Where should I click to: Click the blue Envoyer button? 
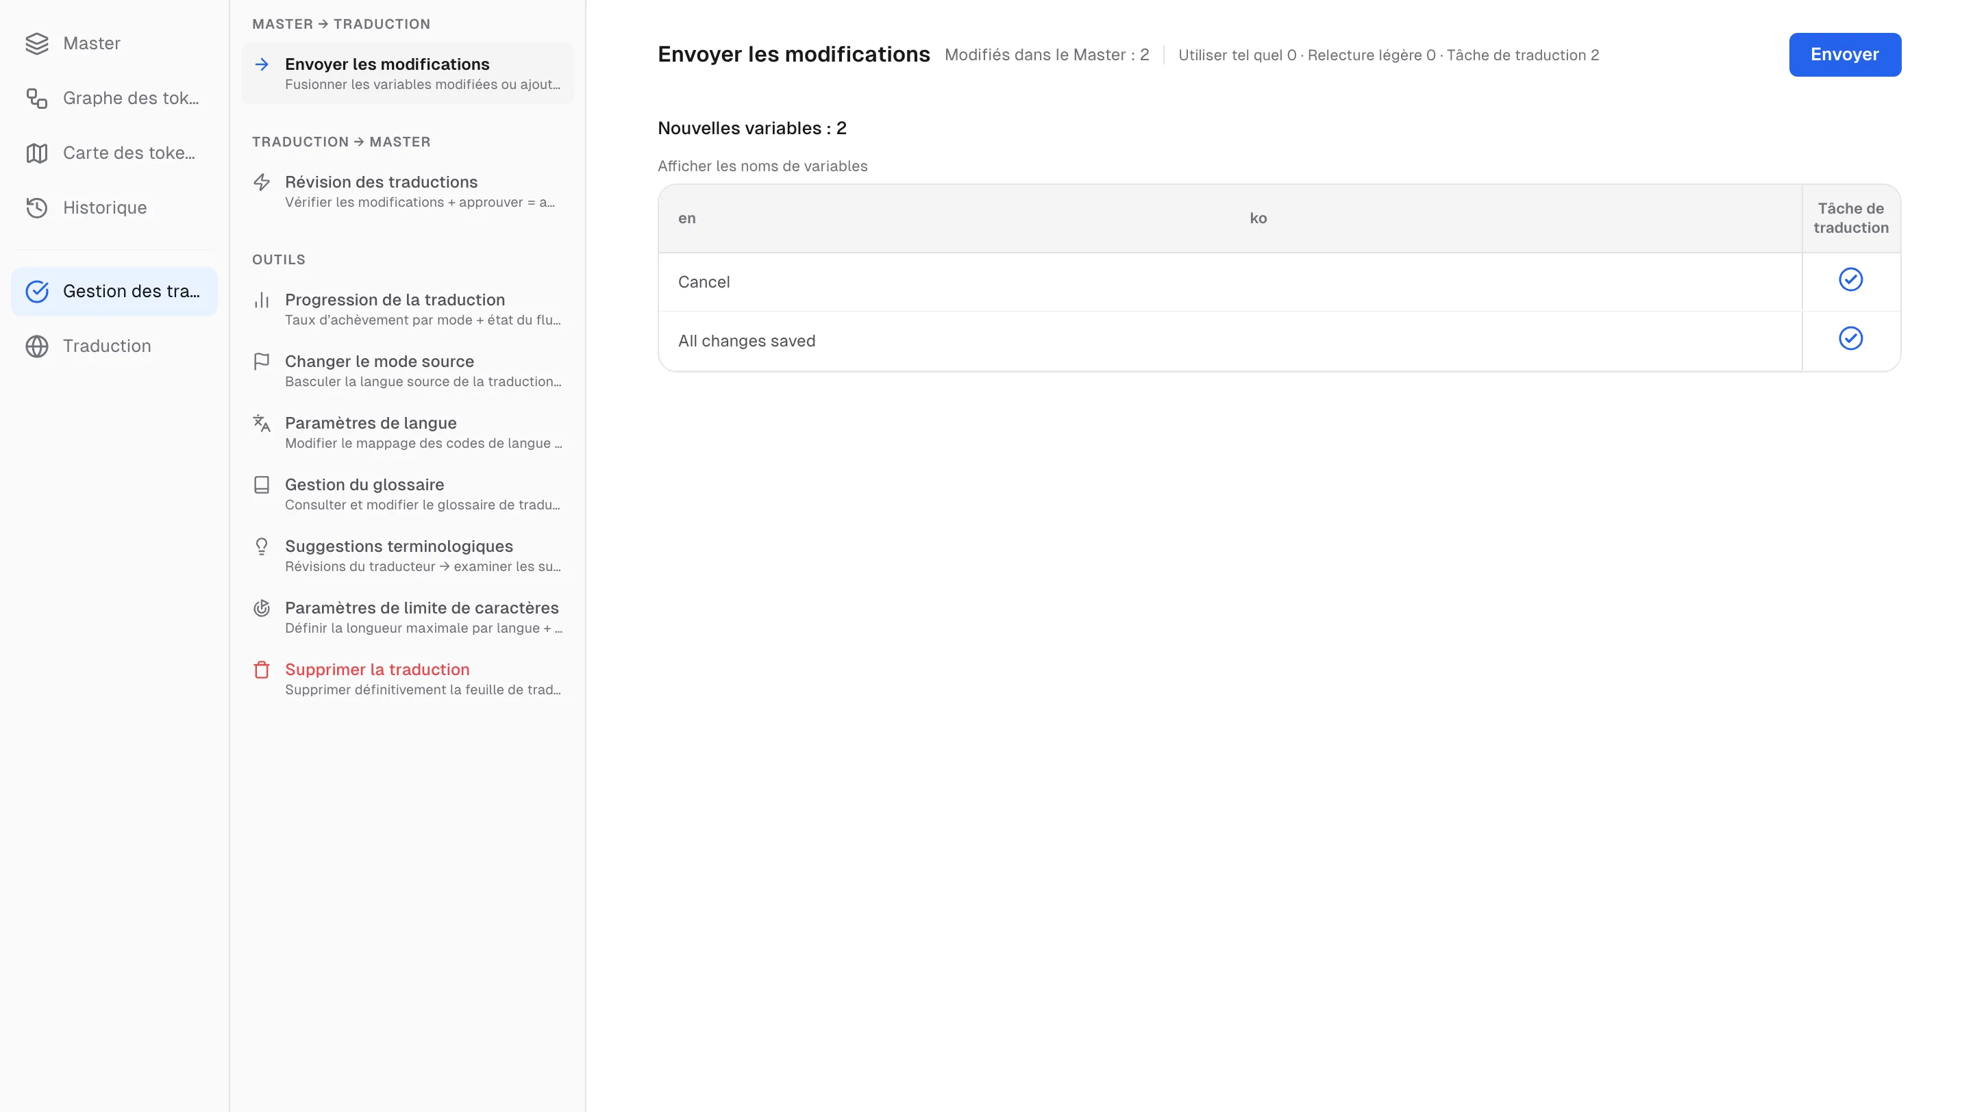click(x=1844, y=54)
